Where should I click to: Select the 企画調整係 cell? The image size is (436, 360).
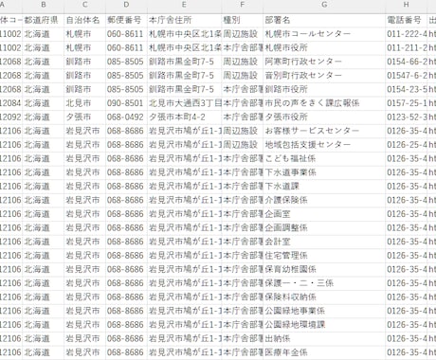[x=324, y=227]
